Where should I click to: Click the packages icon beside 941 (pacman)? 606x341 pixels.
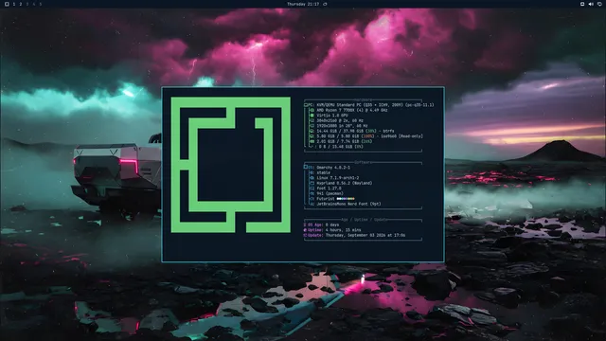(x=312, y=193)
